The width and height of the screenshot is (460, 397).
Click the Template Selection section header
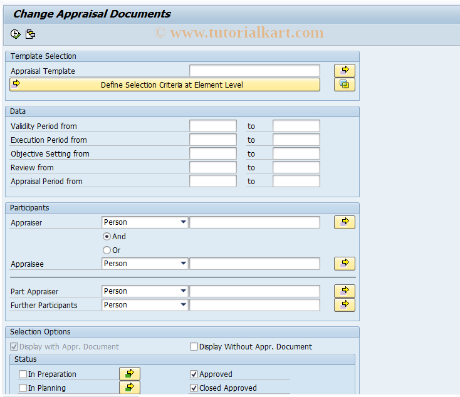point(182,56)
